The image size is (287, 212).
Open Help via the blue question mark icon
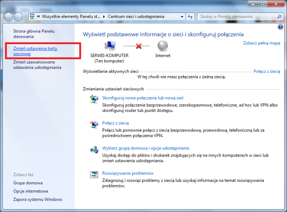[280, 27]
